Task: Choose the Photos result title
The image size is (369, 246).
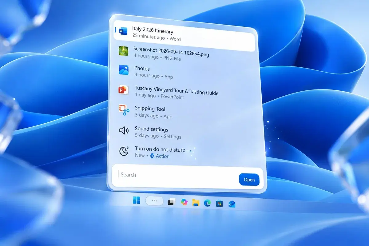Action: tap(142, 68)
